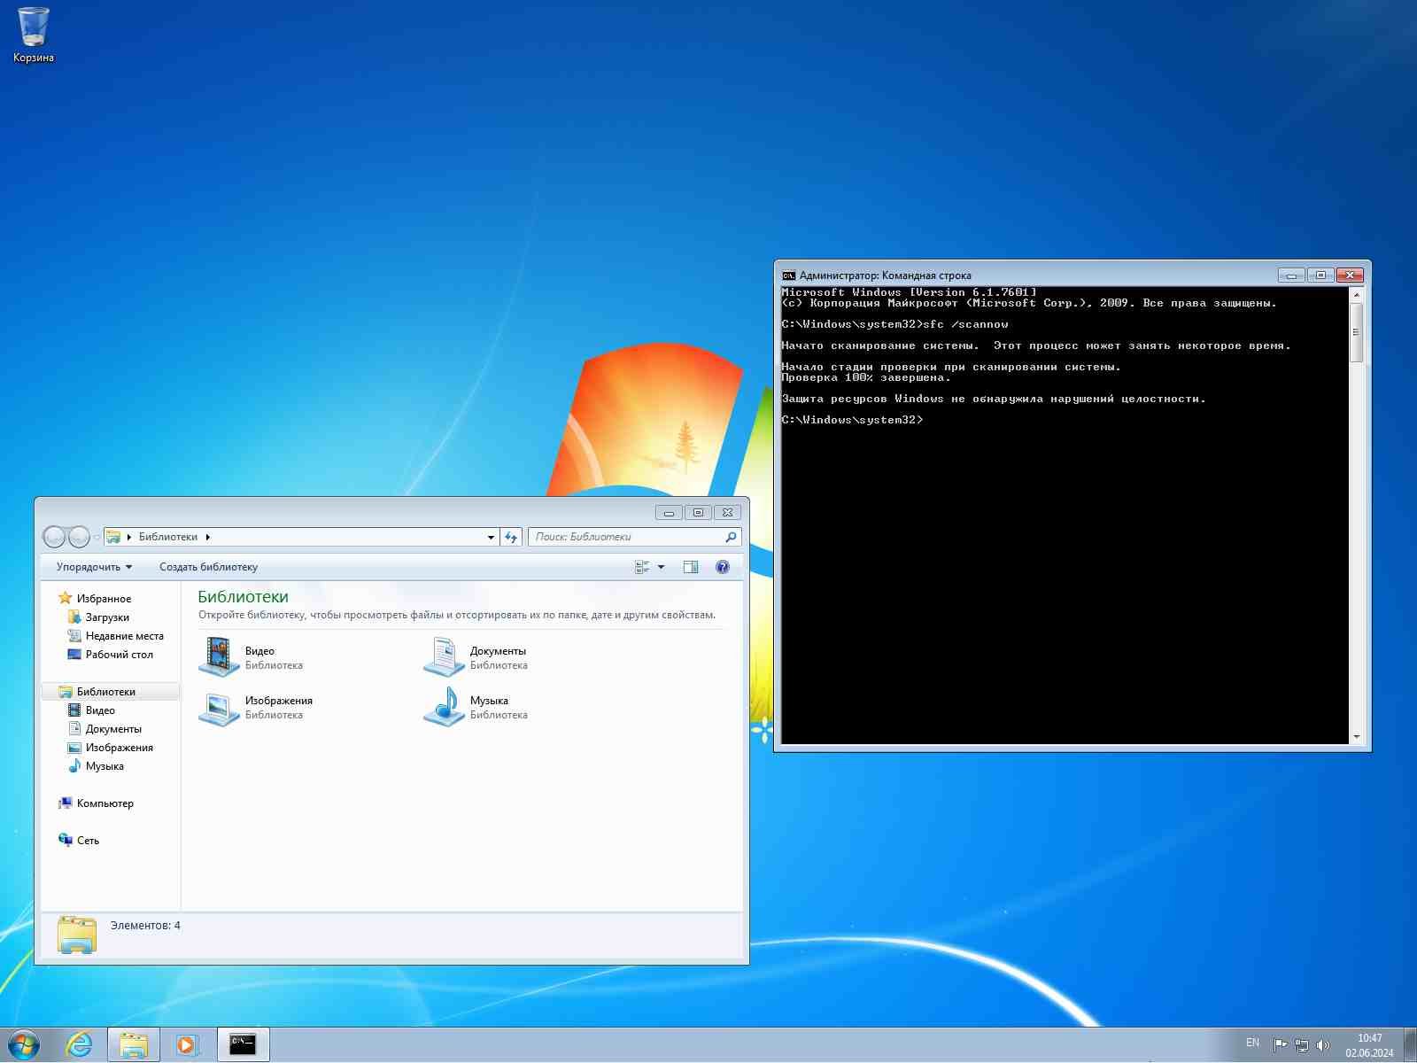Close the Command Prompt window
Image resolution: width=1417 pixels, height=1063 pixels.
click(1350, 275)
